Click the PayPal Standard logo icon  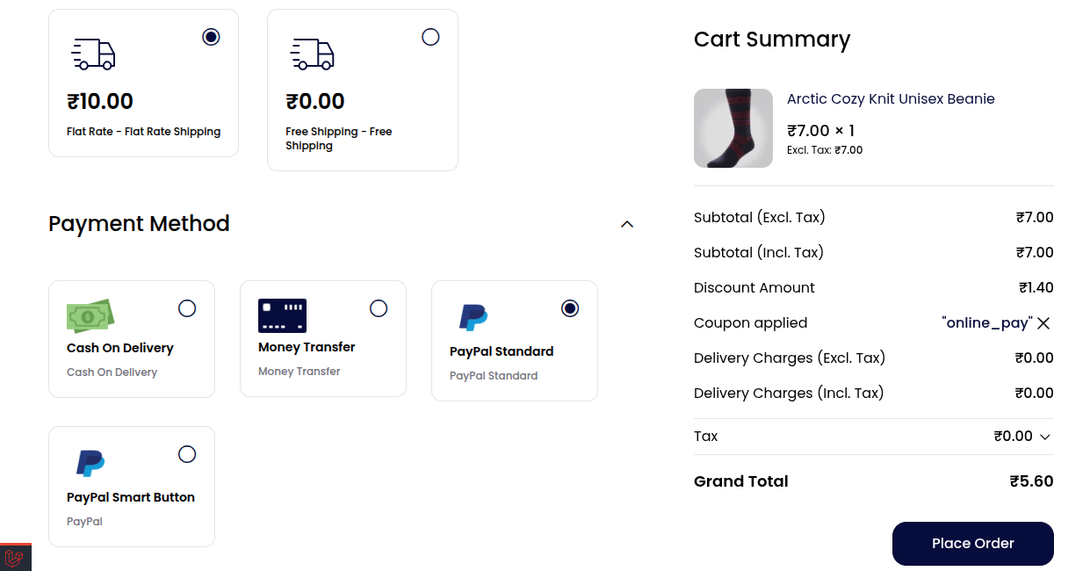473,317
